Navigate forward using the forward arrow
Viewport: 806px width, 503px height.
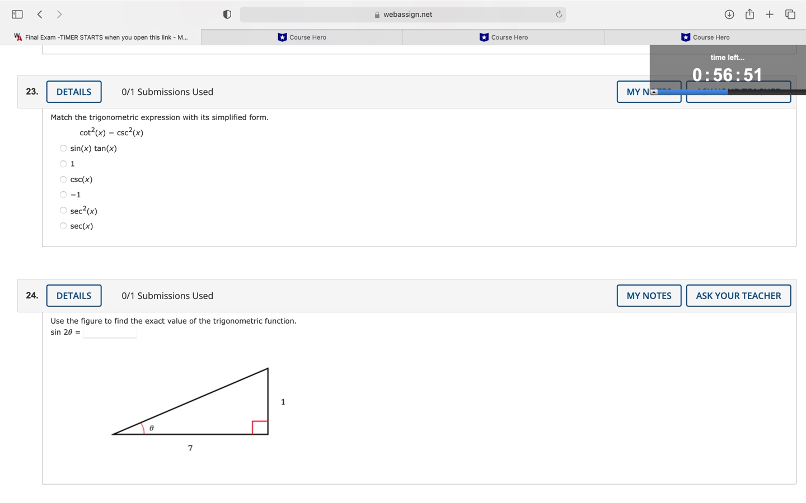[x=59, y=14]
